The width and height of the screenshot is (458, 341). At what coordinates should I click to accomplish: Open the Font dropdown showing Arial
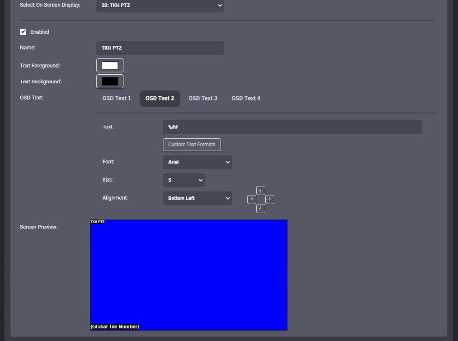point(197,162)
